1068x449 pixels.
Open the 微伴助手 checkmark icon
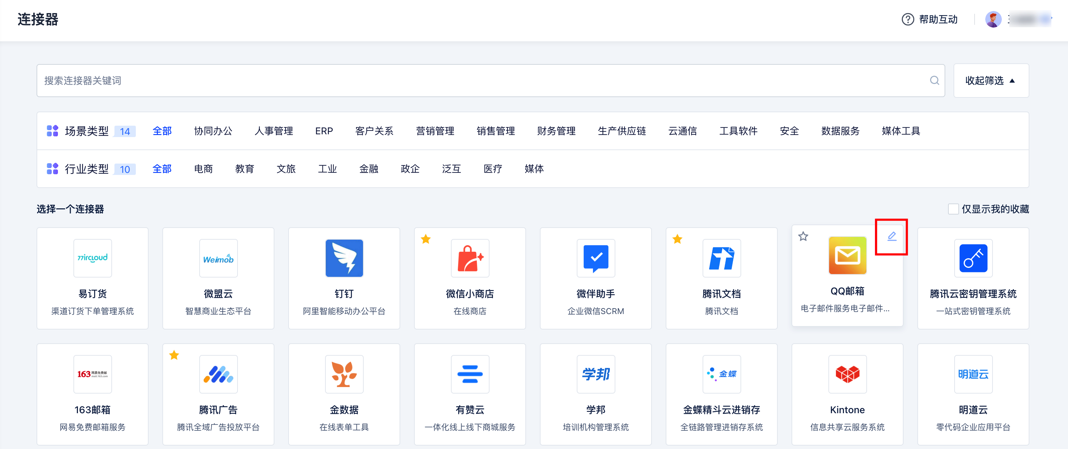pos(596,258)
